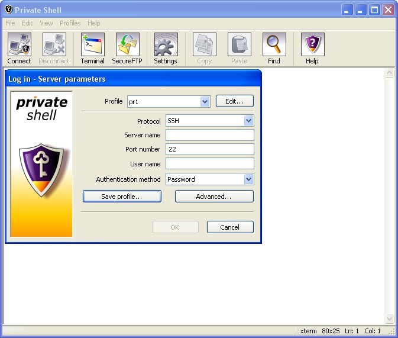Click into the Port number field
Viewport: 398px width, 338px height.
[x=210, y=149]
